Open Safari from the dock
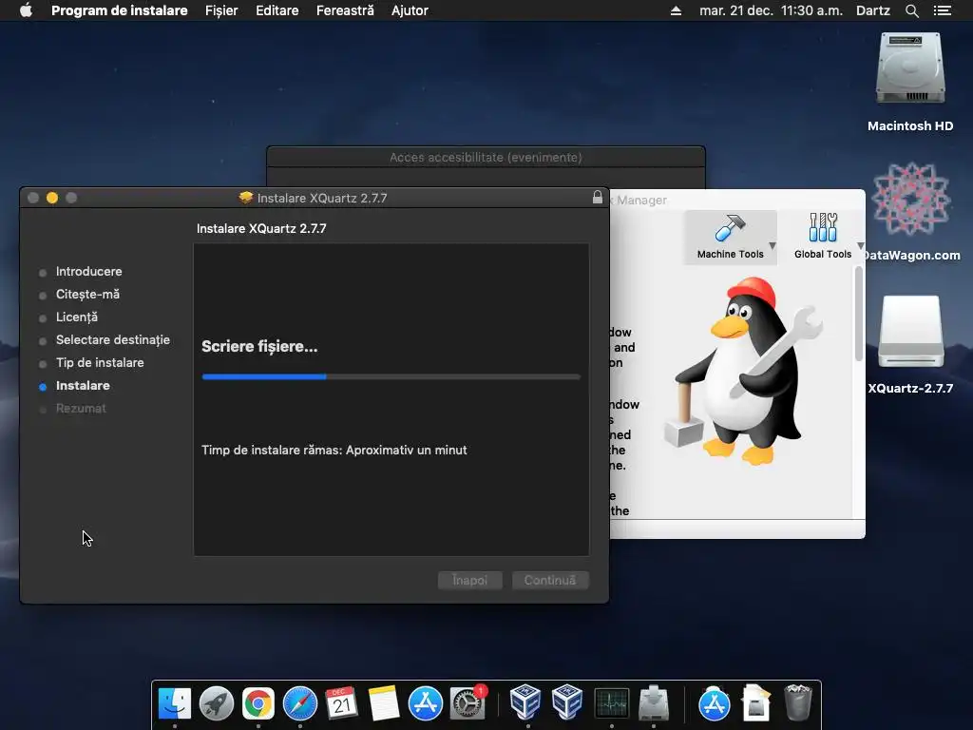Screen dimensions: 973x730 coord(299,703)
